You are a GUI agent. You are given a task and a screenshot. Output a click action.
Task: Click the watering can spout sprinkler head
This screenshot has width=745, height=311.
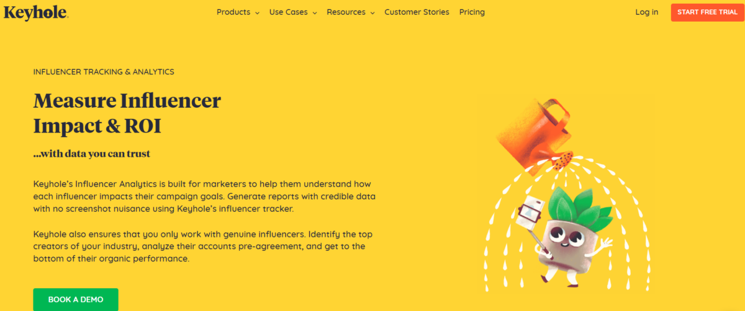click(562, 160)
